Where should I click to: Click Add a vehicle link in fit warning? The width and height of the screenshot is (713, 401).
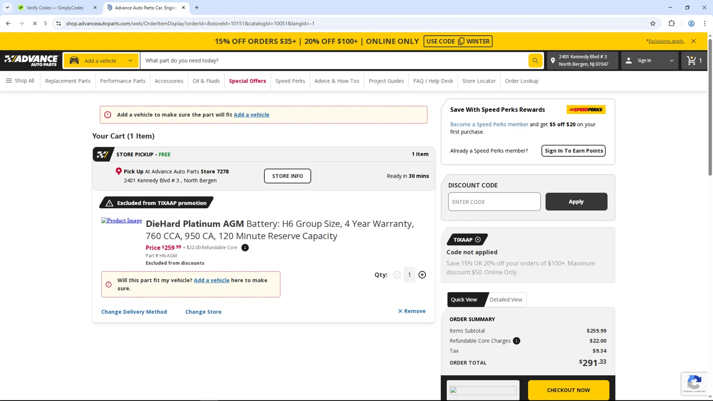coord(212,280)
